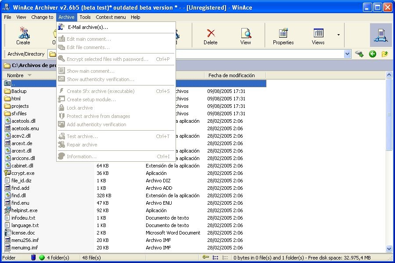
Task: Click the Delete toolbar icon
Action: (211, 36)
